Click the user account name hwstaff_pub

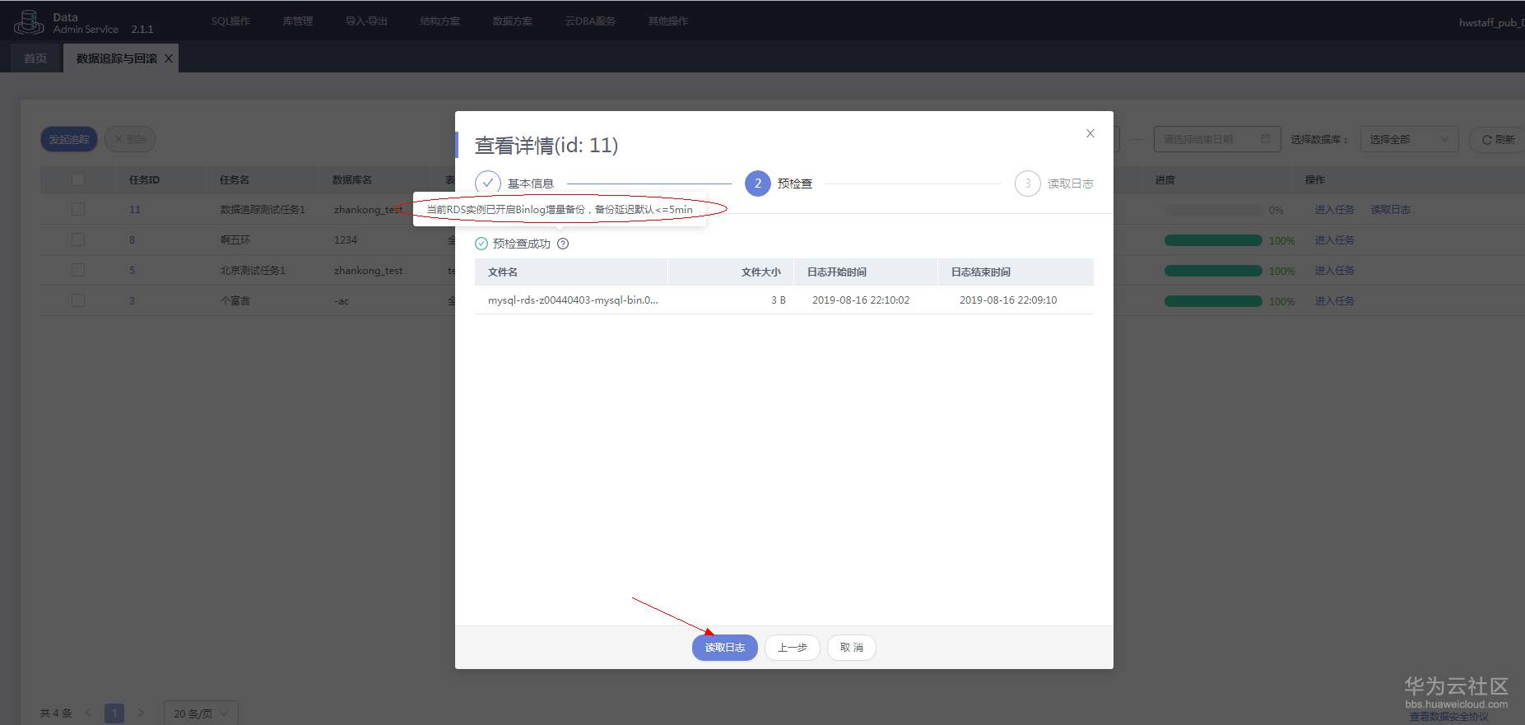(x=1491, y=22)
